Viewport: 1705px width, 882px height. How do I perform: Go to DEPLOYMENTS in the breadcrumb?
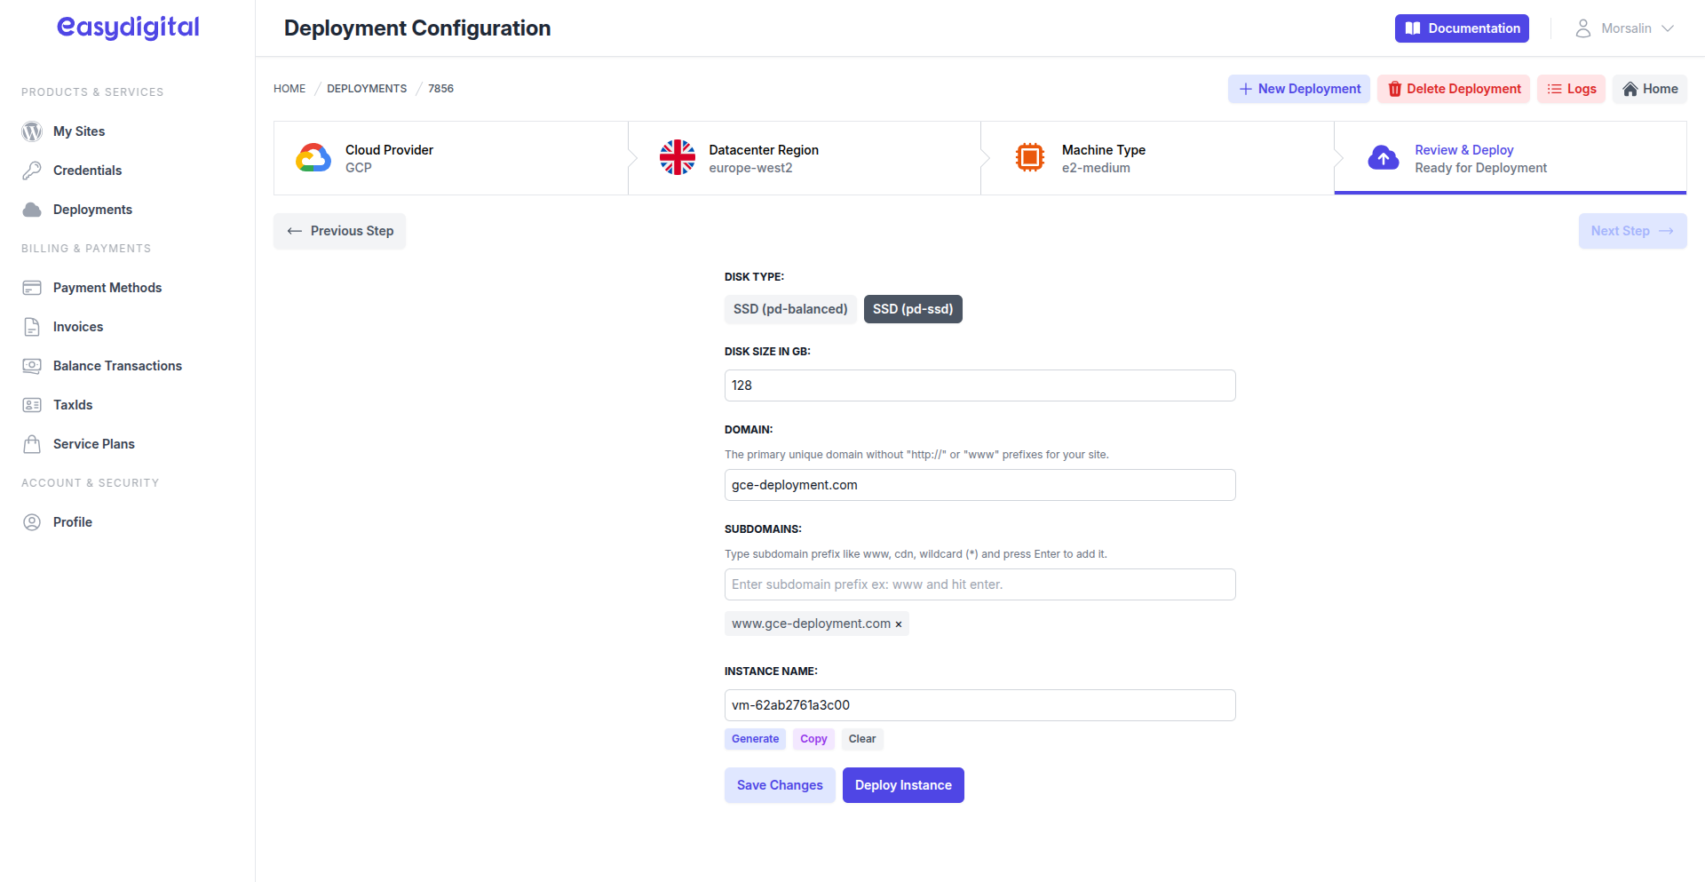[x=367, y=89]
